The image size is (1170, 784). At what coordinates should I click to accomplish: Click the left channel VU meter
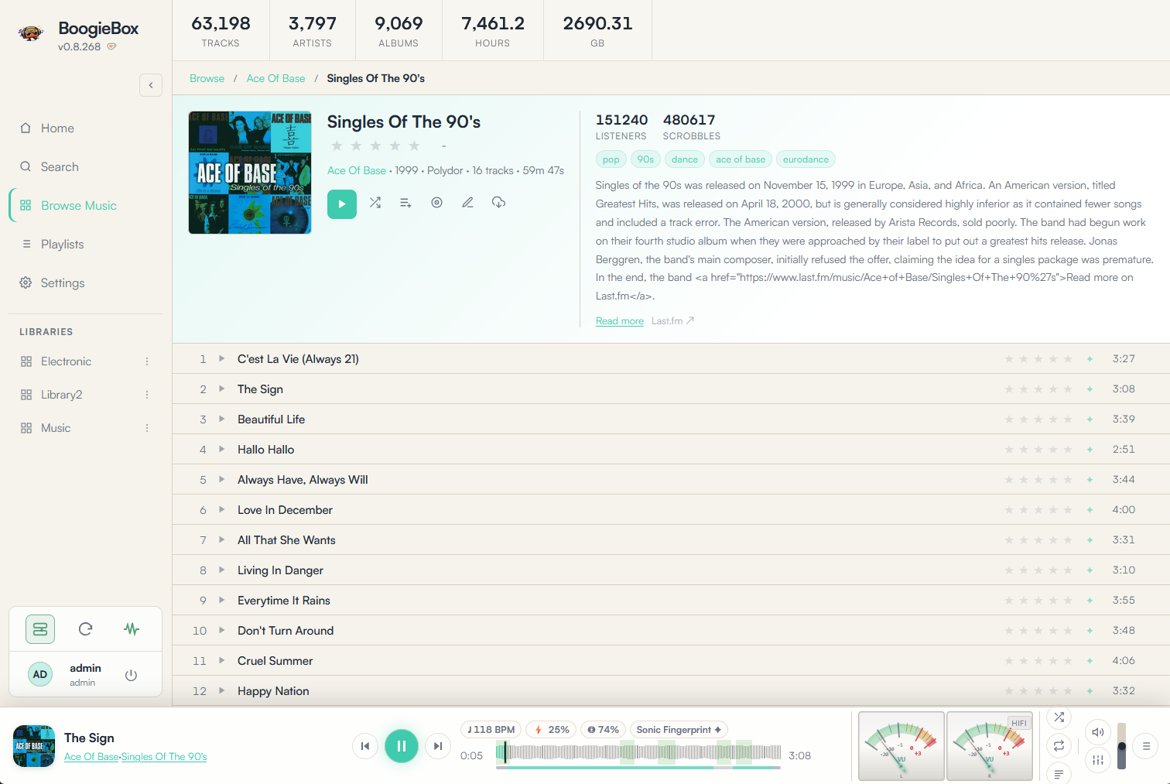[x=901, y=746]
